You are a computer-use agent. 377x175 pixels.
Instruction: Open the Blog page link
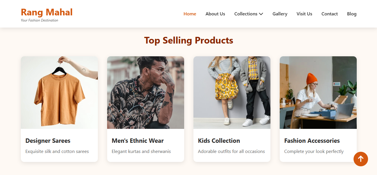352,14
